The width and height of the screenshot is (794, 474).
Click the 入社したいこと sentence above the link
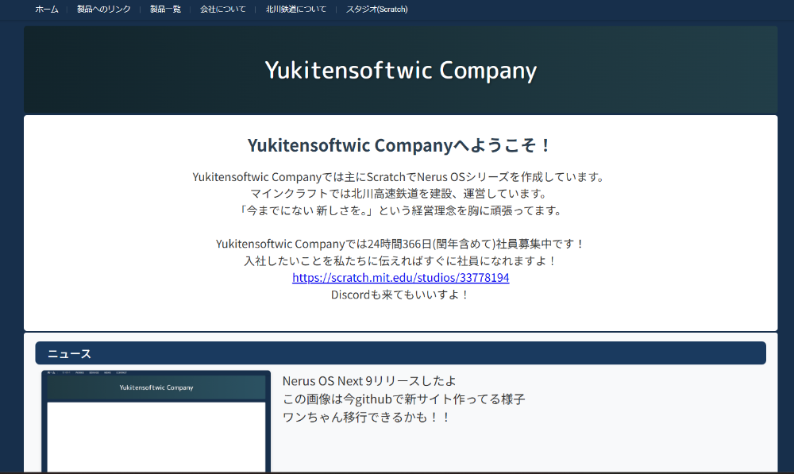click(x=400, y=260)
